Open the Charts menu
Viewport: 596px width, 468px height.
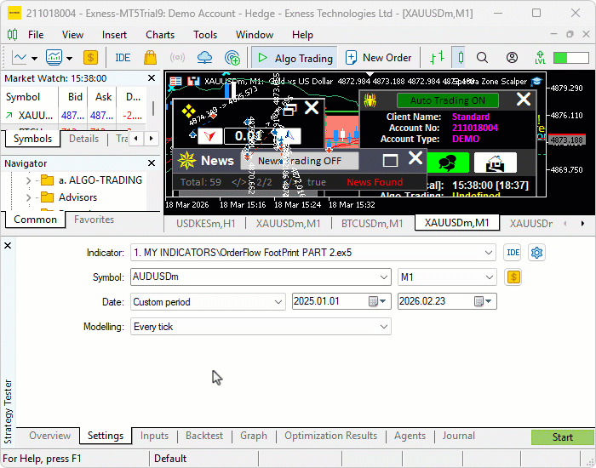160,35
